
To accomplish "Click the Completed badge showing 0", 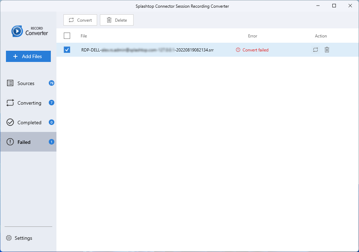I will pos(51,122).
